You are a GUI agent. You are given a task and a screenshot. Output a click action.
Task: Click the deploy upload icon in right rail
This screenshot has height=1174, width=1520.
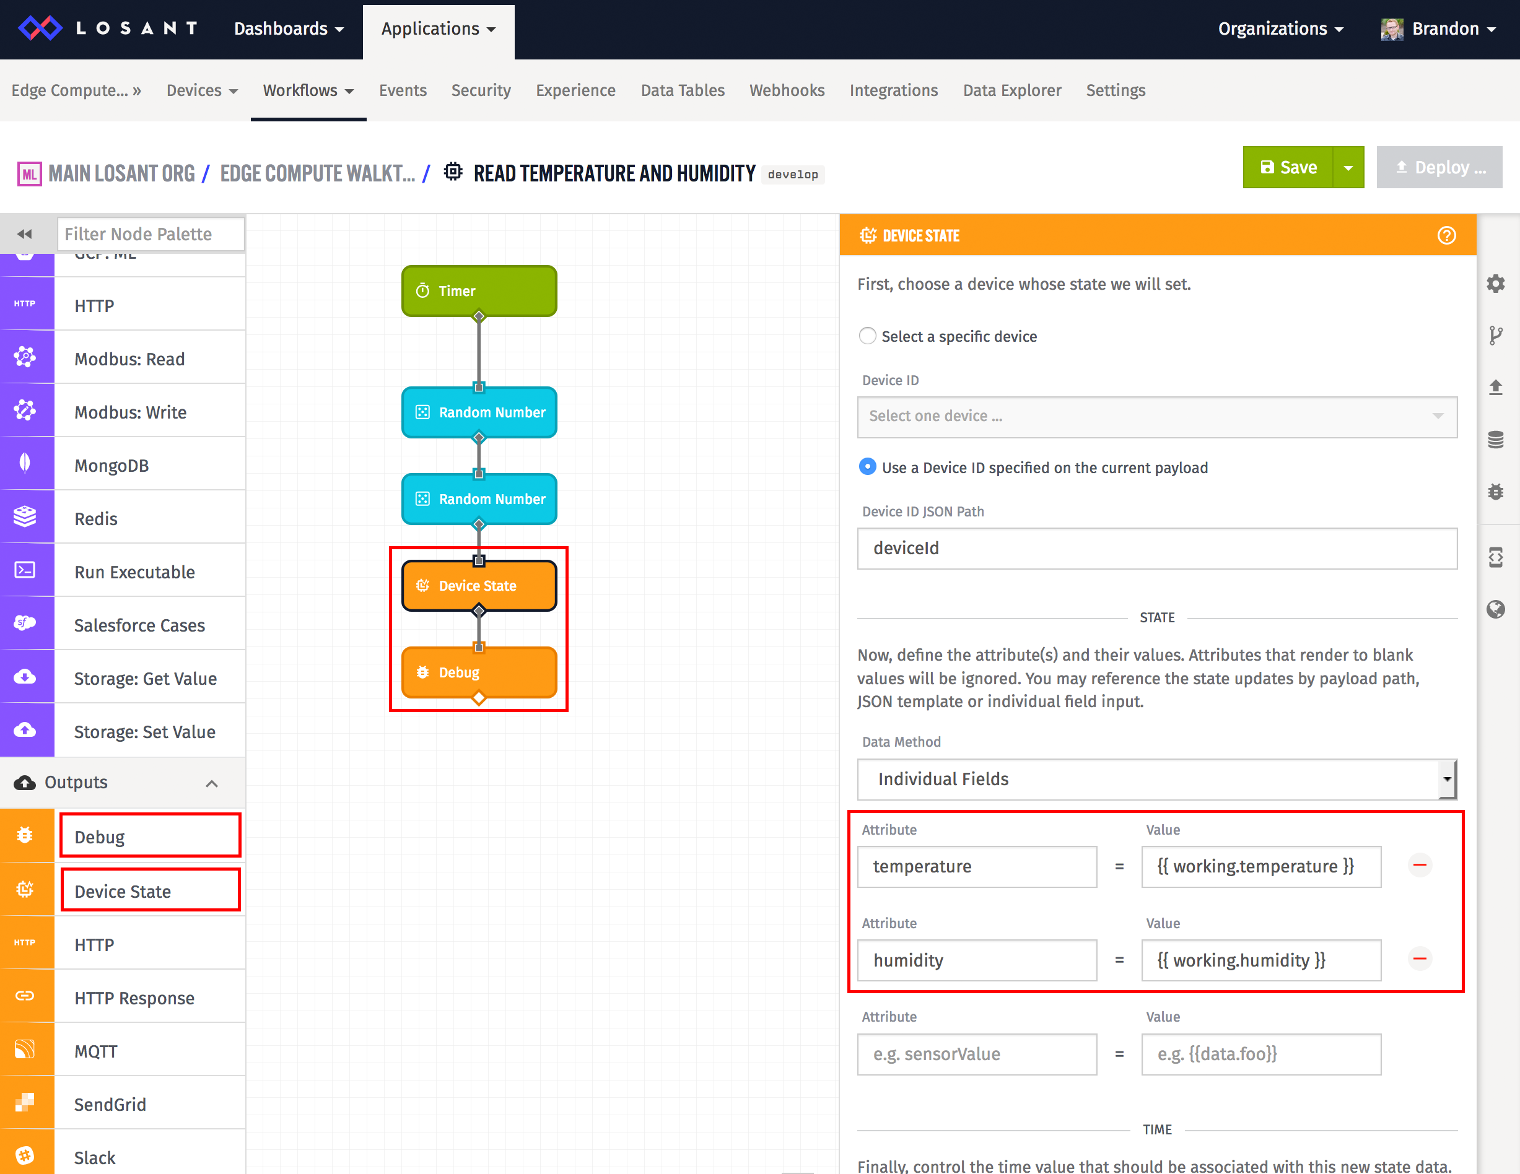[x=1496, y=388]
